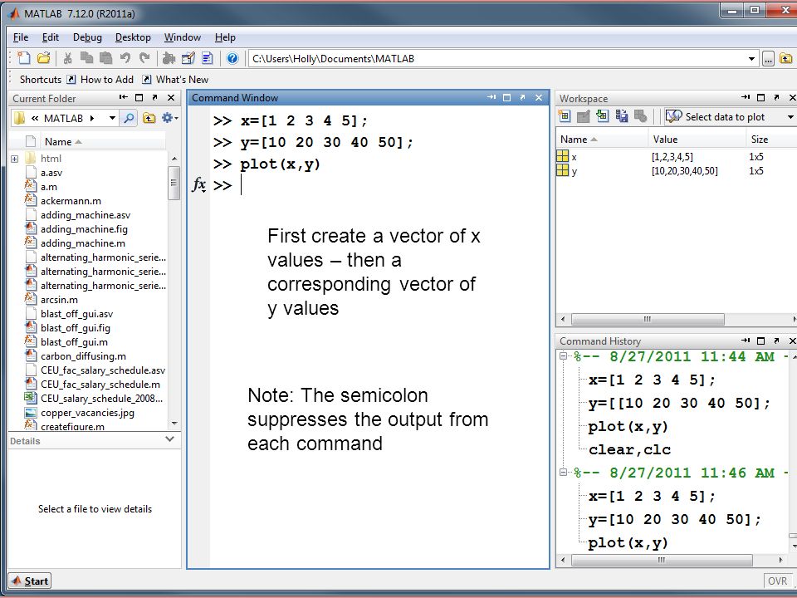Cut selection using the scissors icon

tap(67, 58)
